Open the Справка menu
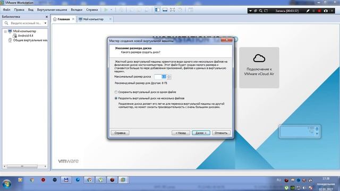This screenshot has height=191, width=340. pyautogui.click(x=92, y=10)
